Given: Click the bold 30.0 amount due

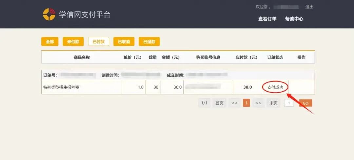Looking at the screenshot, I should click(x=248, y=87).
